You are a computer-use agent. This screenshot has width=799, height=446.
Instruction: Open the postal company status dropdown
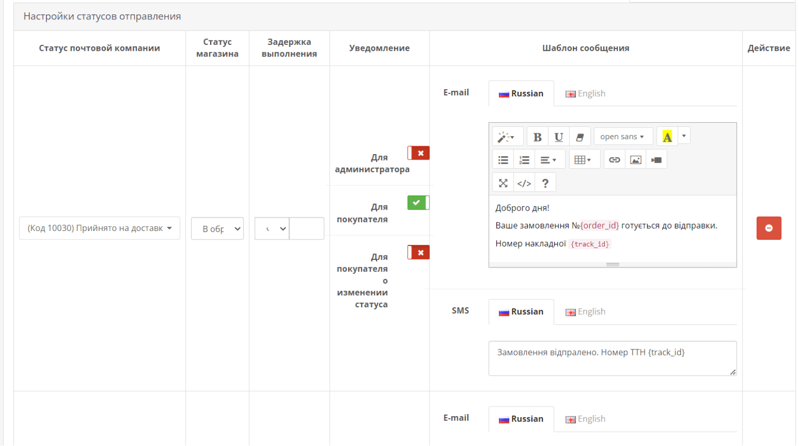pyautogui.click(x=99, y=228)
